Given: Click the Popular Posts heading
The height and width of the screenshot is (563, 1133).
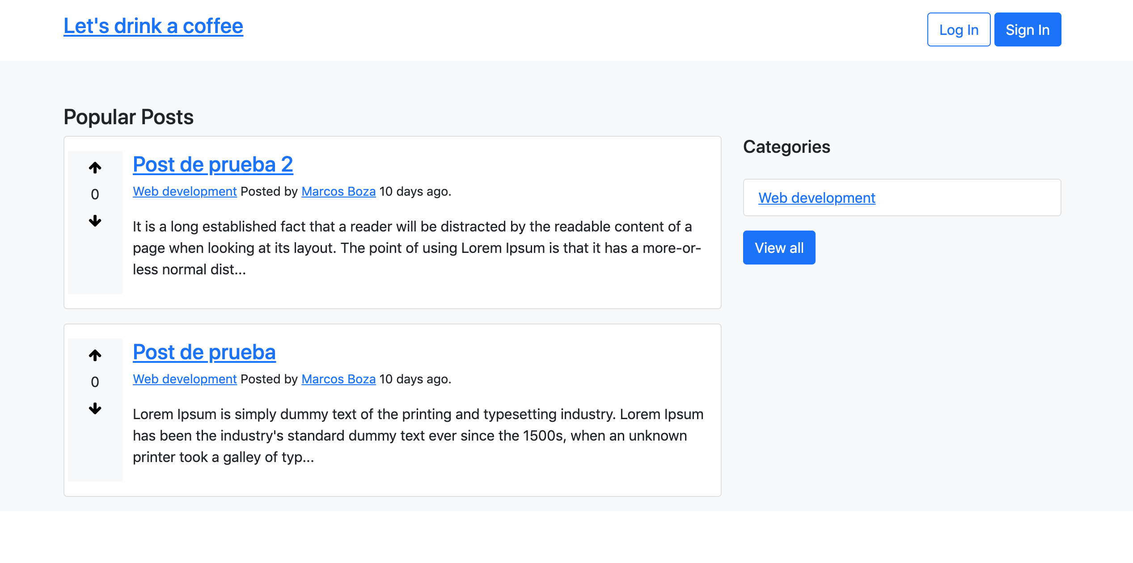Looking at the screenshot, I should tap(128, 117).
